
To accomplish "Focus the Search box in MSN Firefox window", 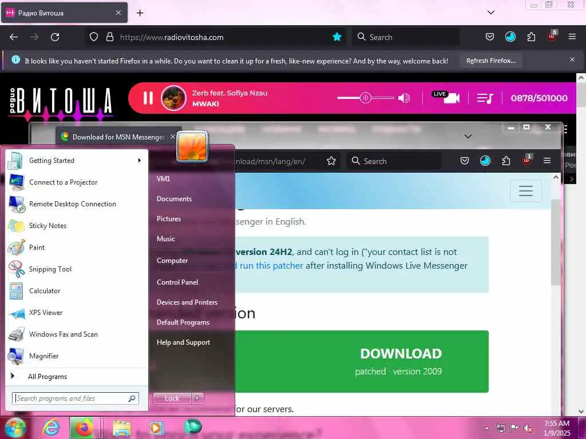I will (x=394, y=161).
